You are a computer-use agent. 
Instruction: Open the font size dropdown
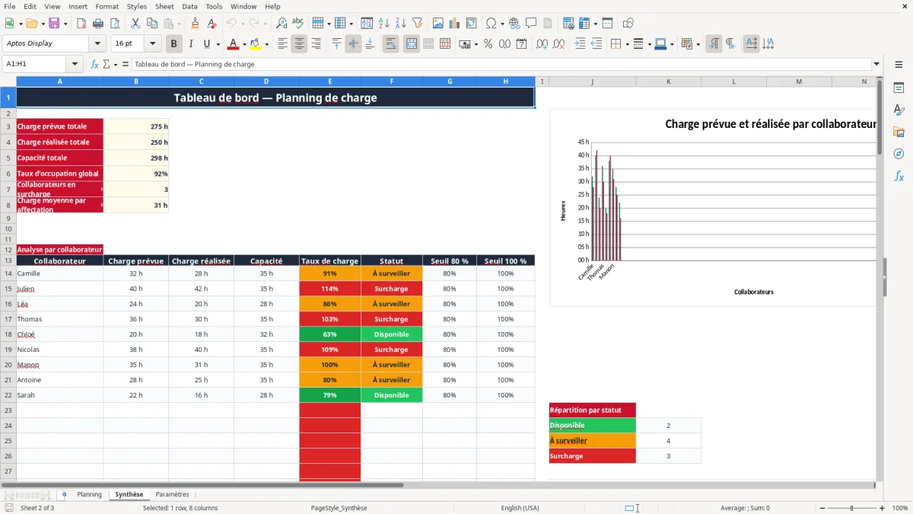click(152, 44)
